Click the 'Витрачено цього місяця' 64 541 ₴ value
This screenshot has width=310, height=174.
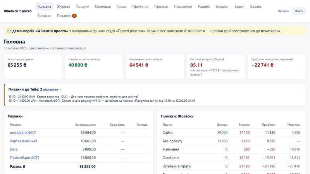139,65
